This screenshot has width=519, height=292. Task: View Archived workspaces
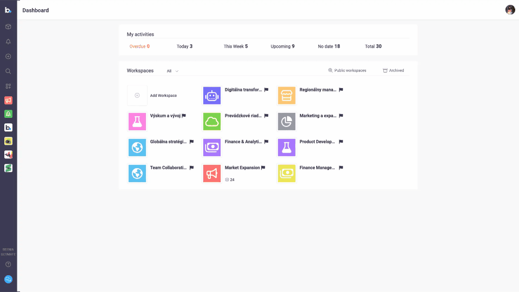click(x=393, y=71)
